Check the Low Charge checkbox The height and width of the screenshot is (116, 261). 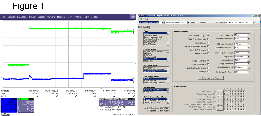[x=208, y=71]
